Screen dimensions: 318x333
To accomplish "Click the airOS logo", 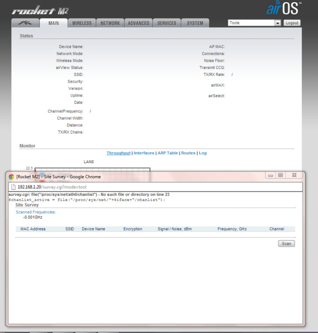I will (x=284, y=8).
